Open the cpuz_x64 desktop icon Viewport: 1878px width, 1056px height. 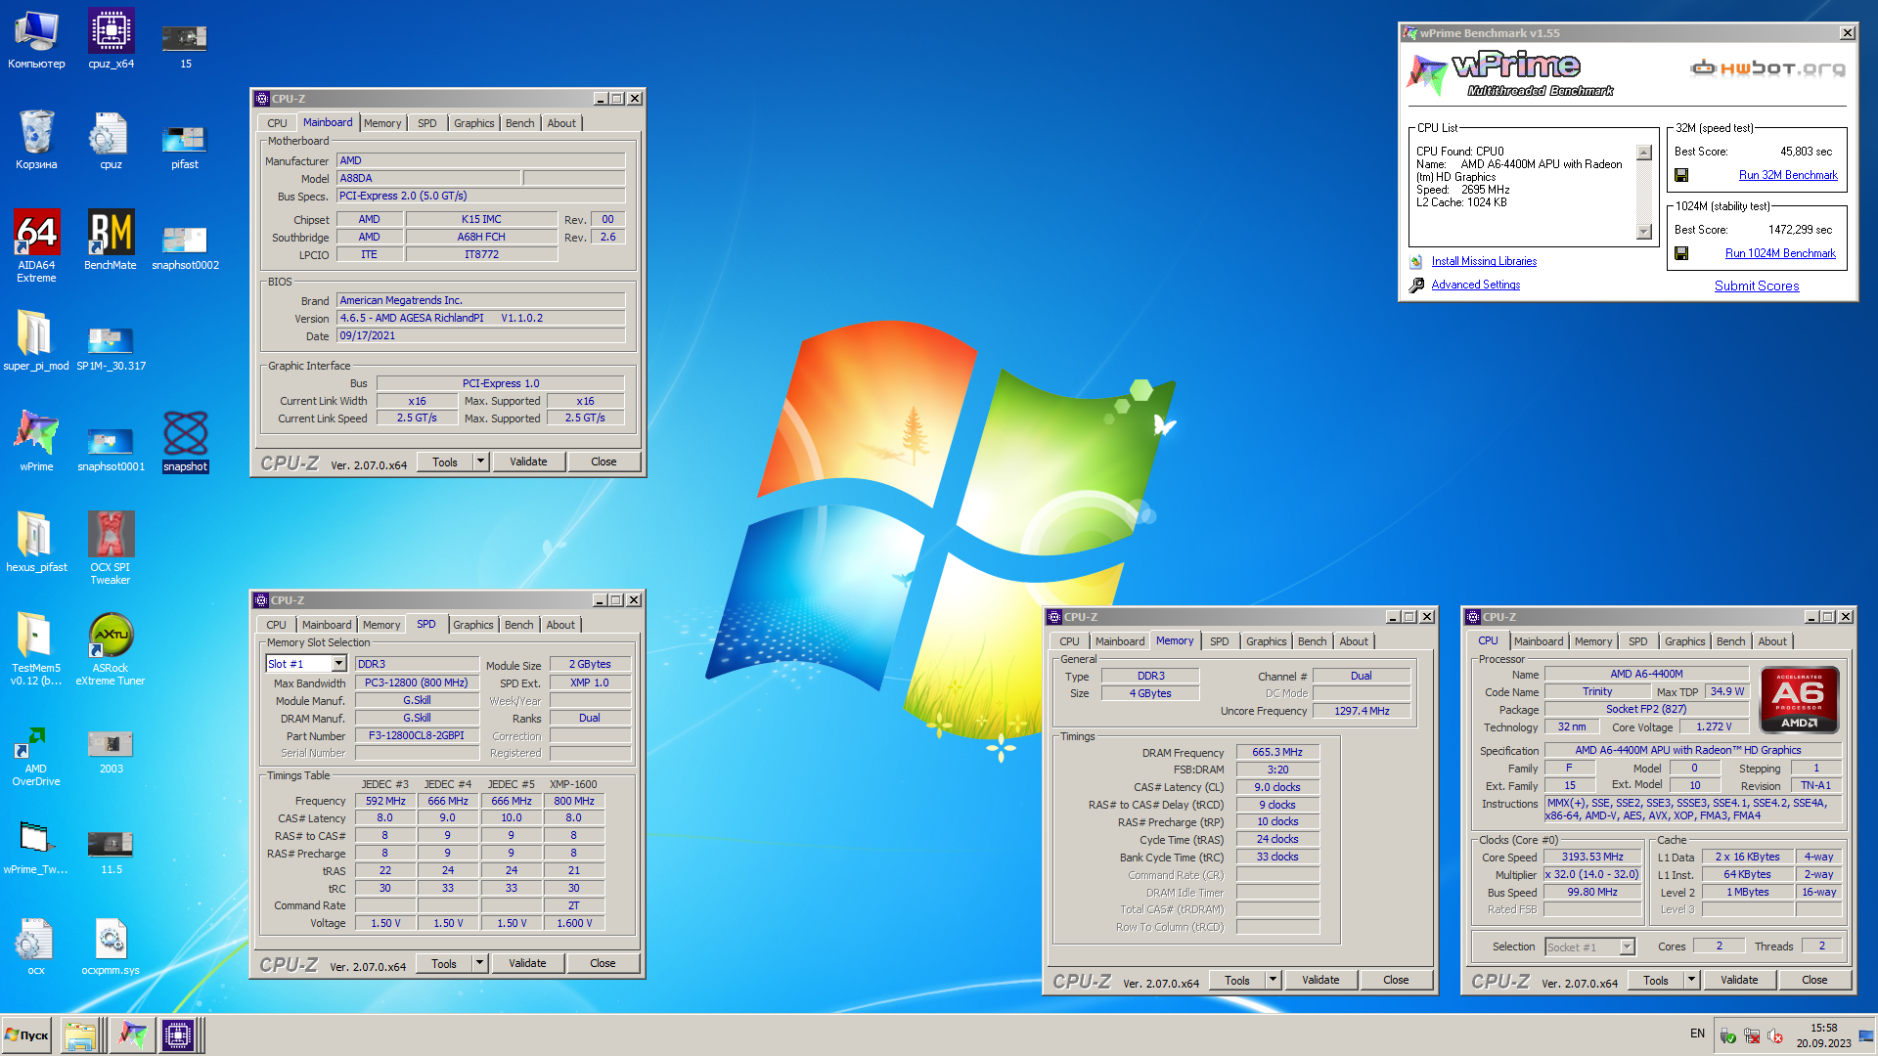pos(111,39)
